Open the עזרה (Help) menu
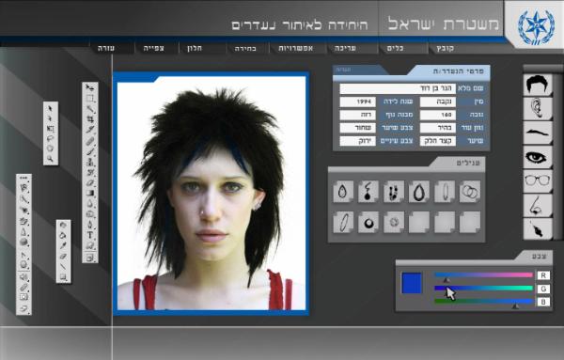The height and width of the screenshot is (360, 564). tap(106, 48)
